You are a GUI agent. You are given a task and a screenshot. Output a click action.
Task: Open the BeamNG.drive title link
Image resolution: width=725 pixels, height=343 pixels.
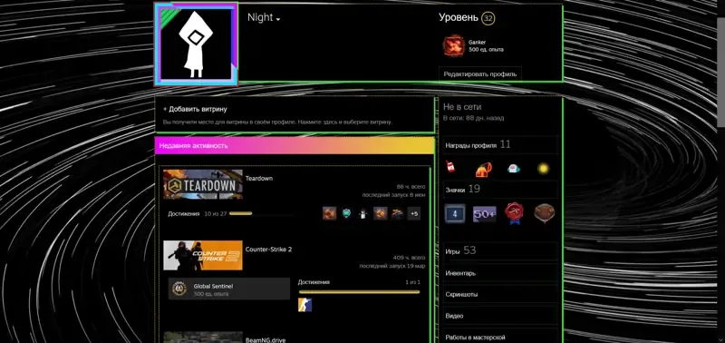266,339
